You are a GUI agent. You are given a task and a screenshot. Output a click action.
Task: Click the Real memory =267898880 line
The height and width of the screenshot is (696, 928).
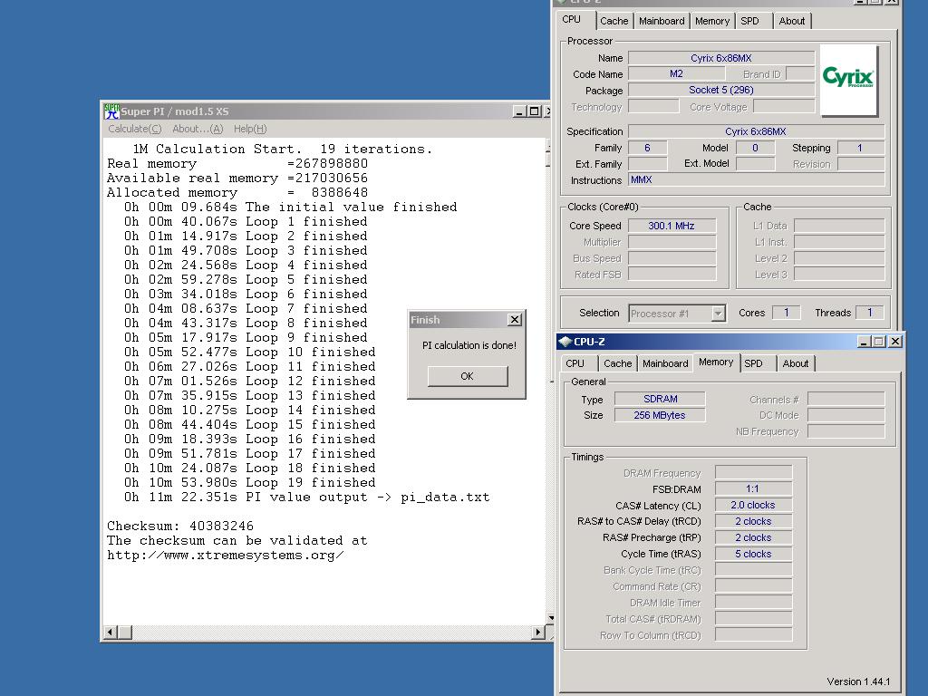tap(237, 163)
